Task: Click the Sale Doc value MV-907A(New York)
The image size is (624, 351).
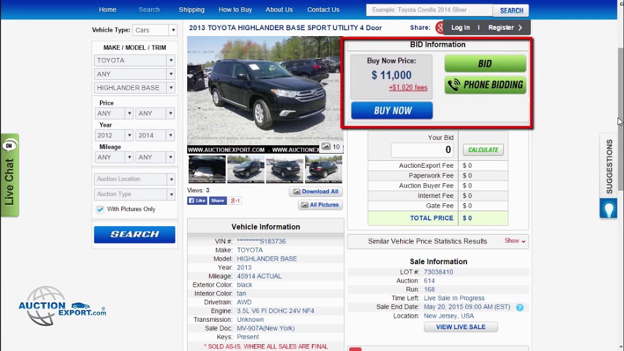Action: tap(266, 329)
